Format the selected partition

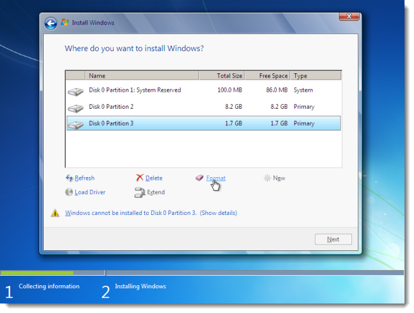pyautogui.click(x=216, y=178)
